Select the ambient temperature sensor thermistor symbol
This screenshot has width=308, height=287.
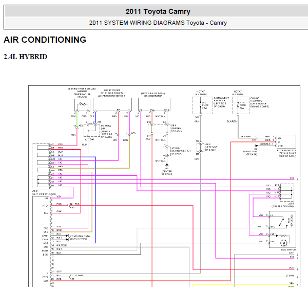[x=82, y=104]
